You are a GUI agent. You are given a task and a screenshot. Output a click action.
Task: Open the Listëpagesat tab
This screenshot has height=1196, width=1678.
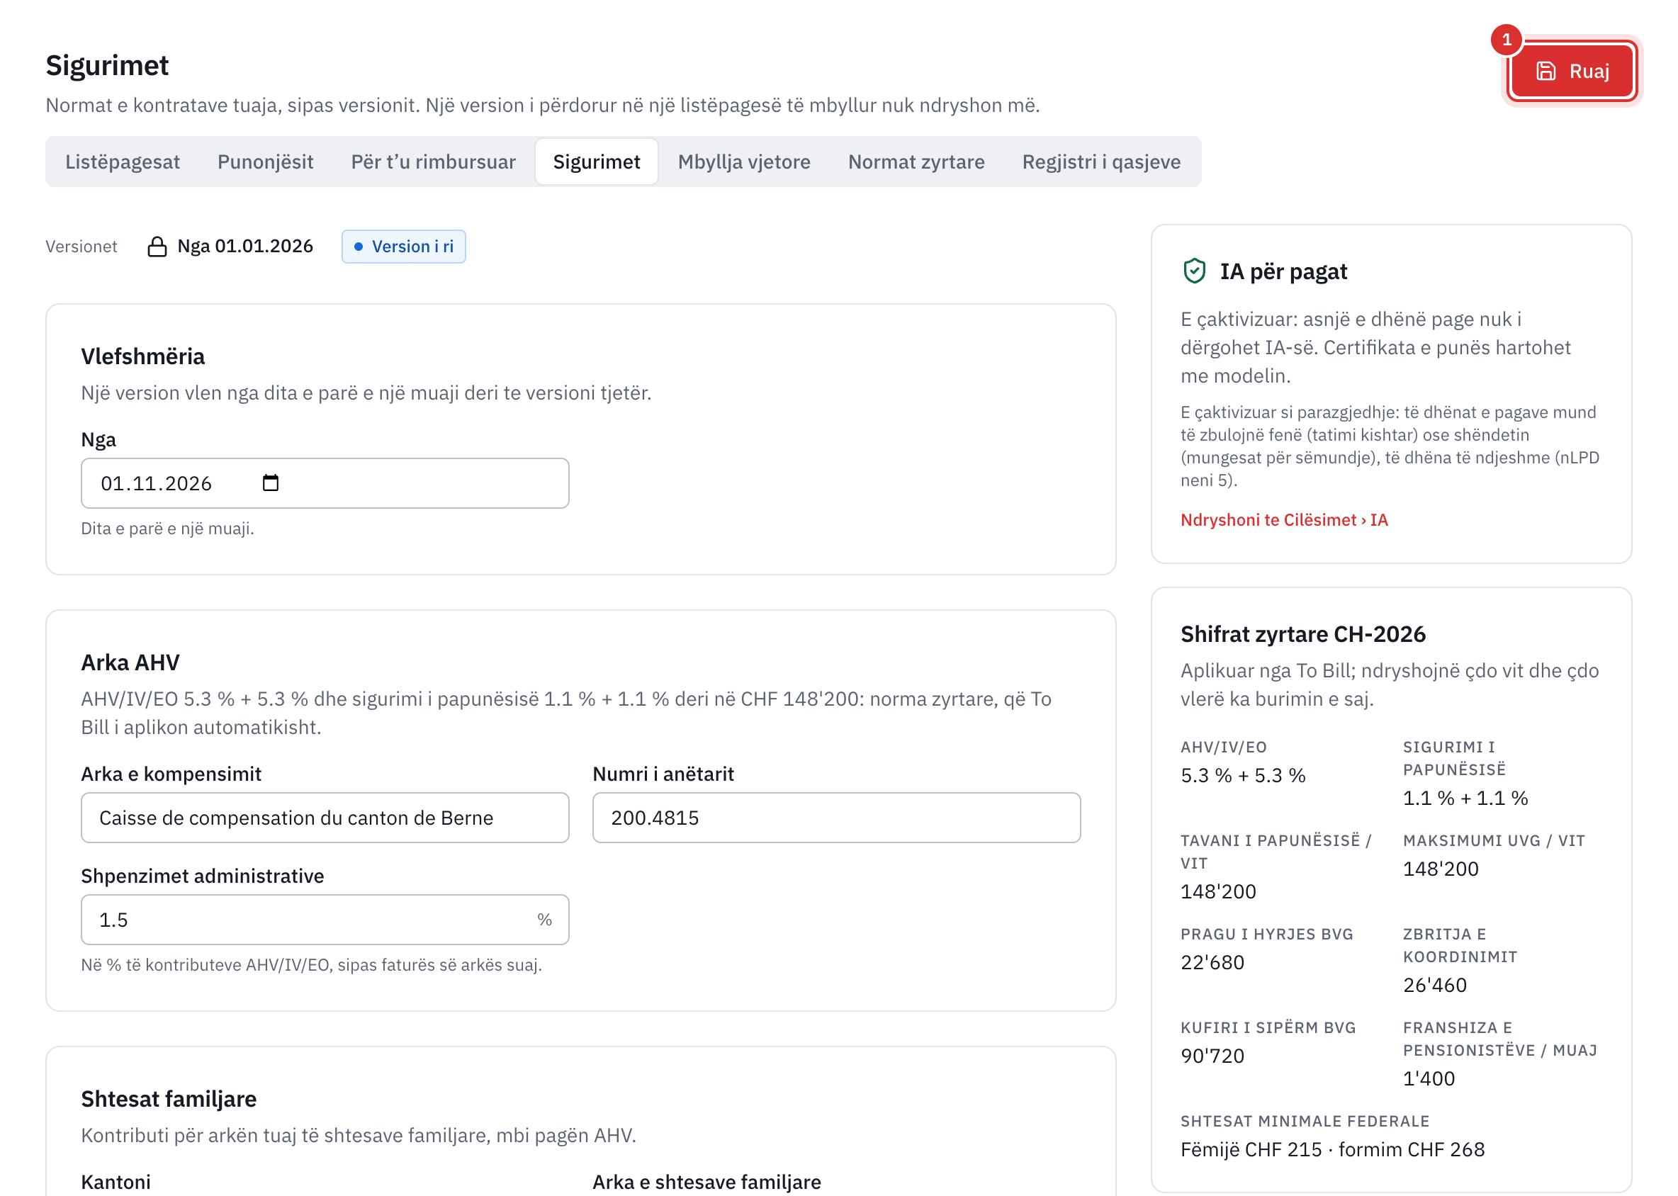123,162
